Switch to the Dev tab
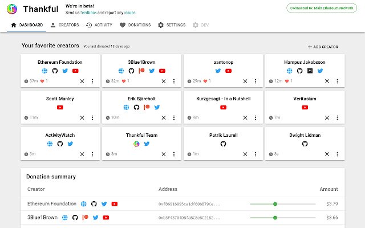Screen dimensions: 365x228 201,25
